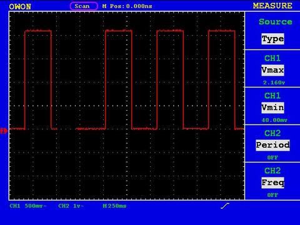
Task: Click the OFF value under Freq
Action: 272,195
